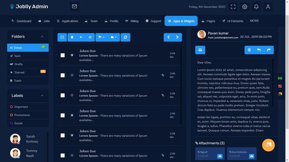Check the third email's checkbox

pyautogui.click(x=63, y=95)
